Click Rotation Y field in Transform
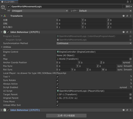The width and height of the screenshot is (133, 119). tap(95, 24)
